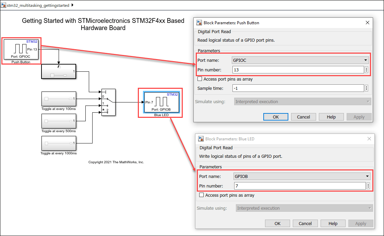Close the Push Button parameters dialog
This screenshot has width=384, height=236.
368,23
